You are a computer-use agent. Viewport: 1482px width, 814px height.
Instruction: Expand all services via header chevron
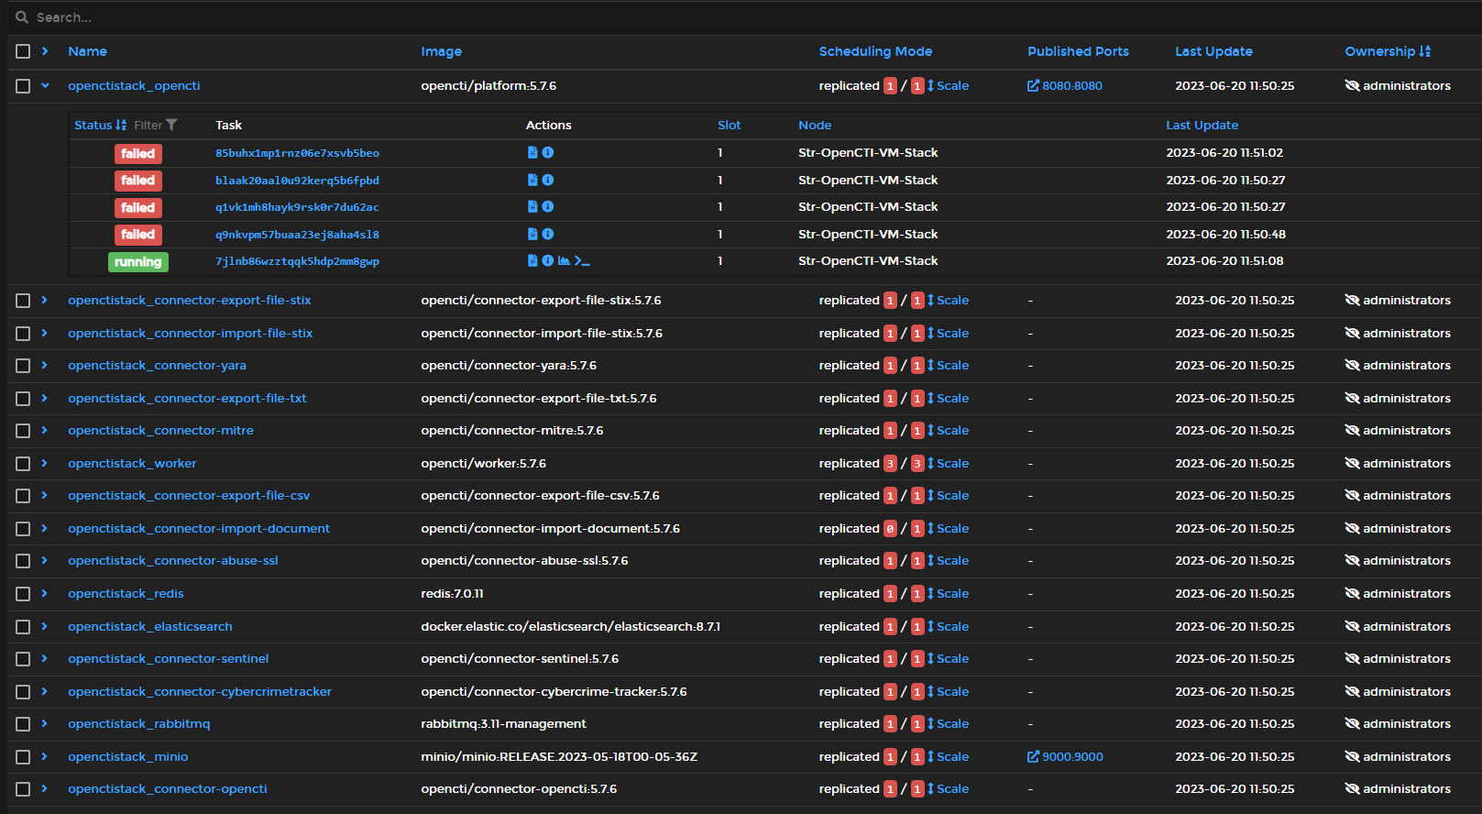(45, 51)
